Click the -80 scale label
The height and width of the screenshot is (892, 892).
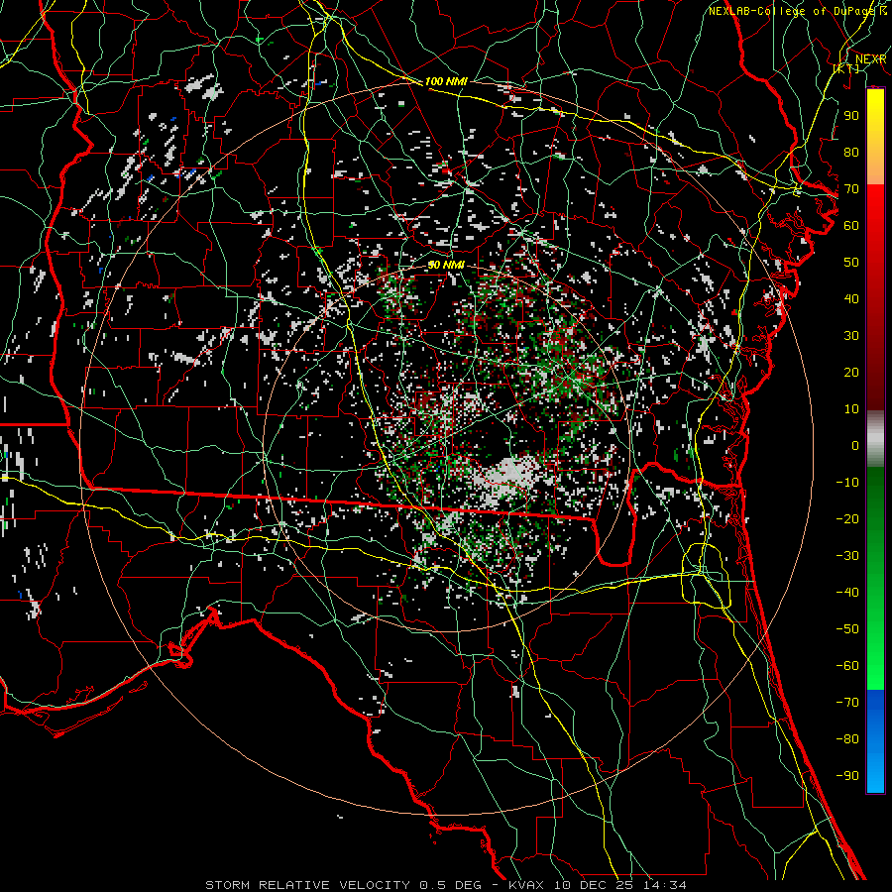[847, 739]
